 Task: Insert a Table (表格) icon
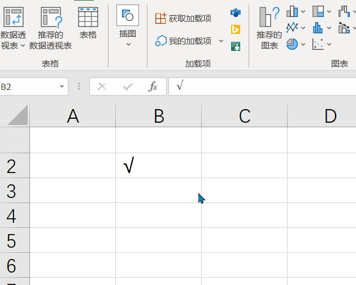click(88, 17)
